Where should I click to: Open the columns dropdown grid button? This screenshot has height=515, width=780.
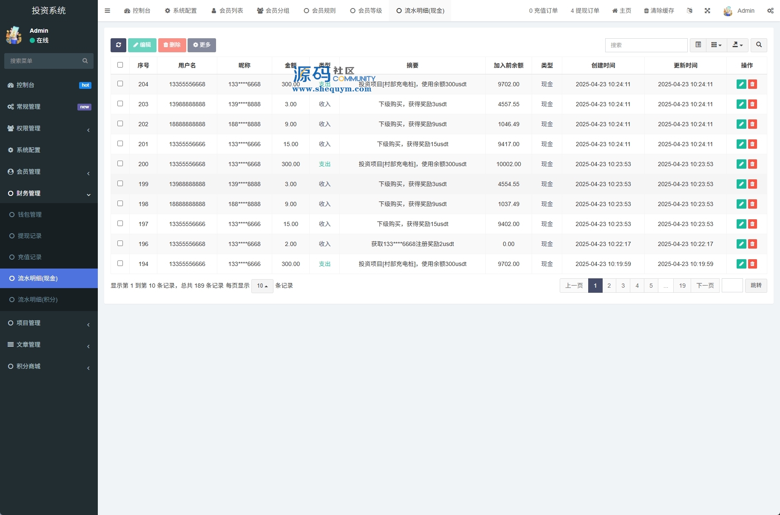[x=716, y=45]
